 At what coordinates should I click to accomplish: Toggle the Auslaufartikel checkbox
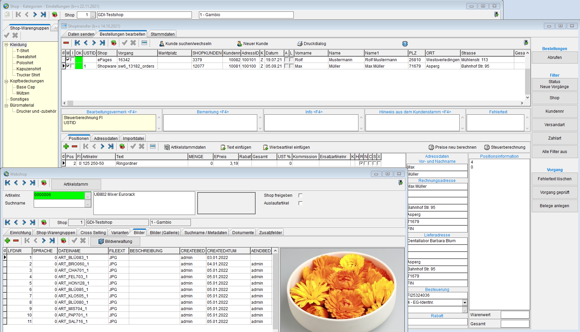pos(300,203)
